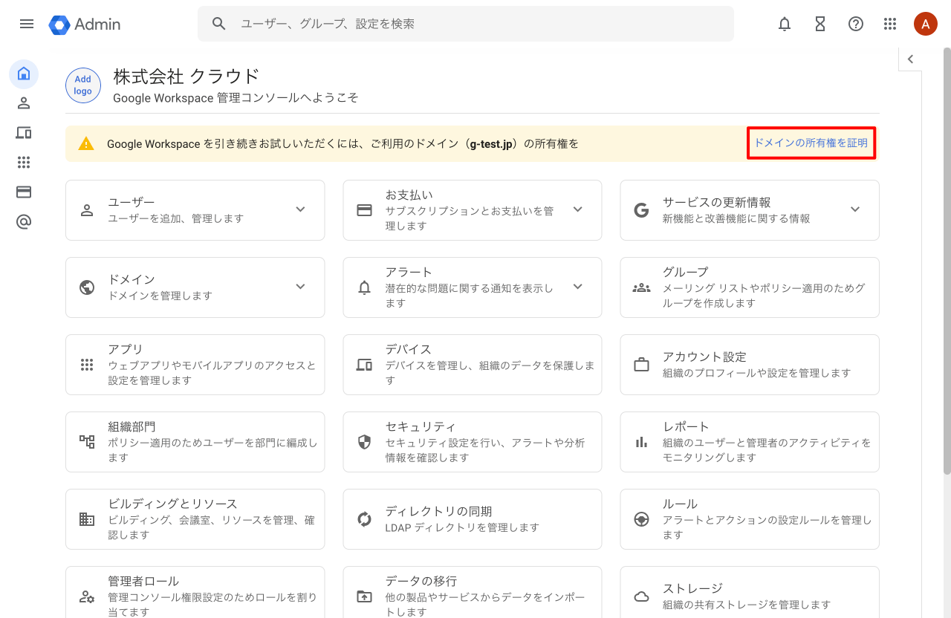
Task: Expand the お支払い card chevron
Action: (x=578, y=209)
